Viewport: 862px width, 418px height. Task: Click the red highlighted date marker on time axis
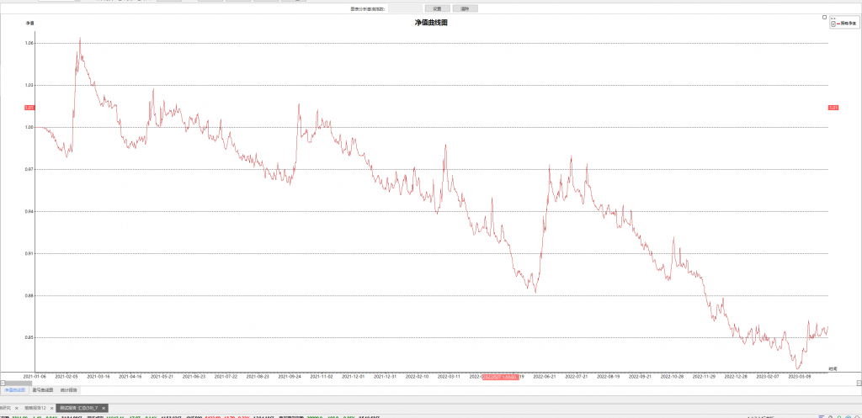(x=499, y=378)
